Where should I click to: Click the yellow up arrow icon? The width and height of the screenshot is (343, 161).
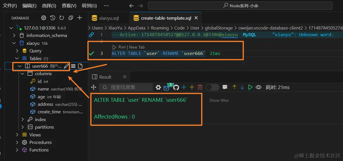click(x=234, y=87)
